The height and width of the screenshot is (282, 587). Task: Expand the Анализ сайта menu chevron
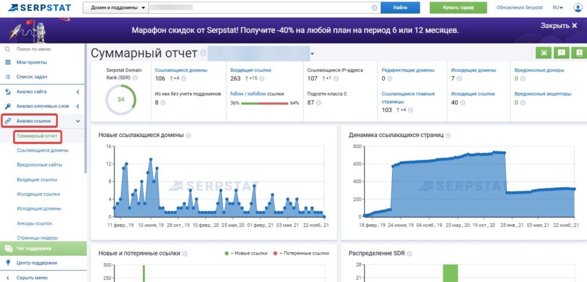[x=78, y=92]
